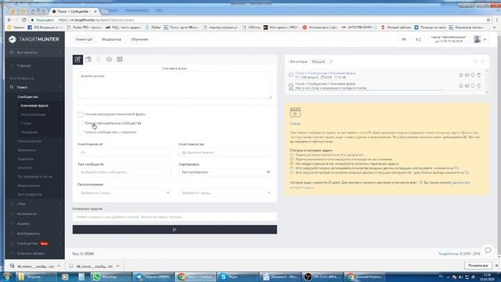Click the keyword phrases text area
This screenshot has height=282, width=501.
[x=175, y=85]
